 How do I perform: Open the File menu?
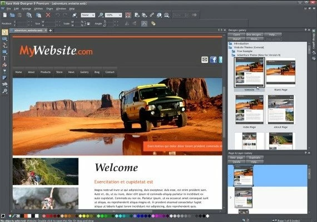pyautogui.click(x=8, y=9)
